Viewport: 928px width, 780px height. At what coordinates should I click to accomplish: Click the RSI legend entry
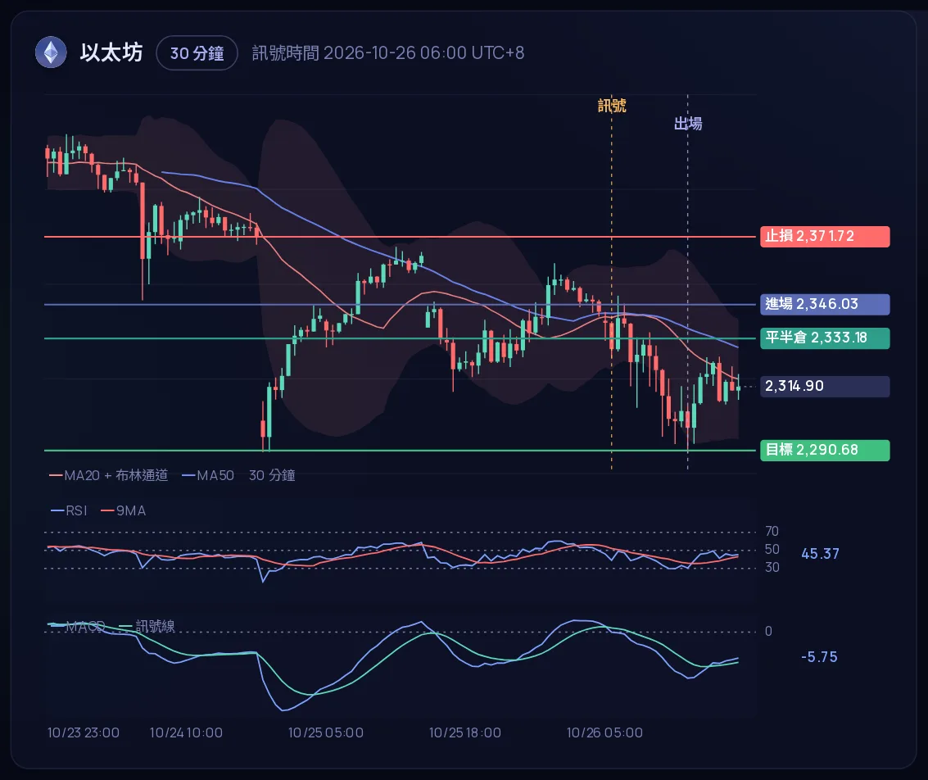(x=70, y=510)
